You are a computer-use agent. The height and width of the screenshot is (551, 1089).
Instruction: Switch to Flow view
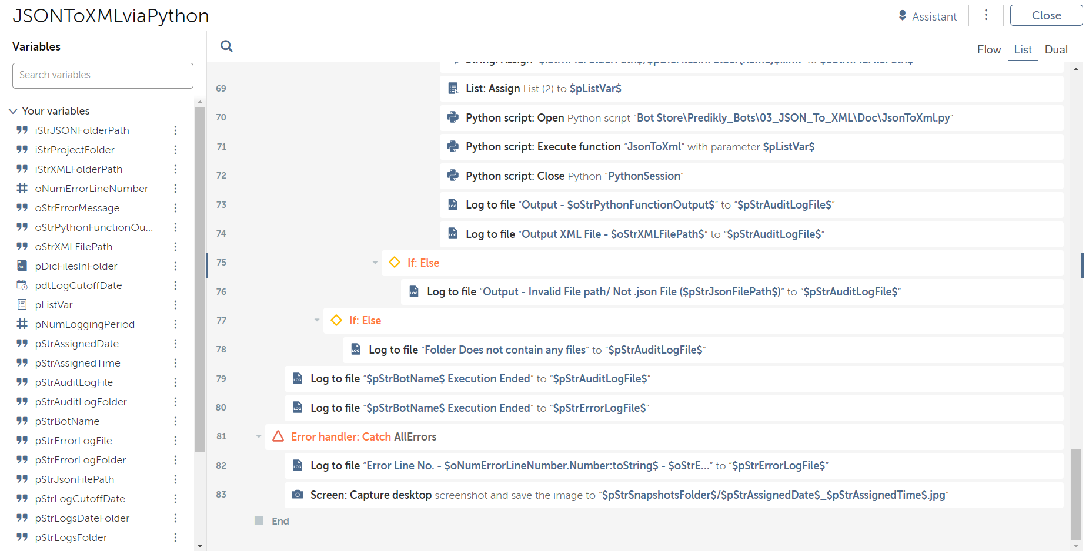(x=988, y=50)
